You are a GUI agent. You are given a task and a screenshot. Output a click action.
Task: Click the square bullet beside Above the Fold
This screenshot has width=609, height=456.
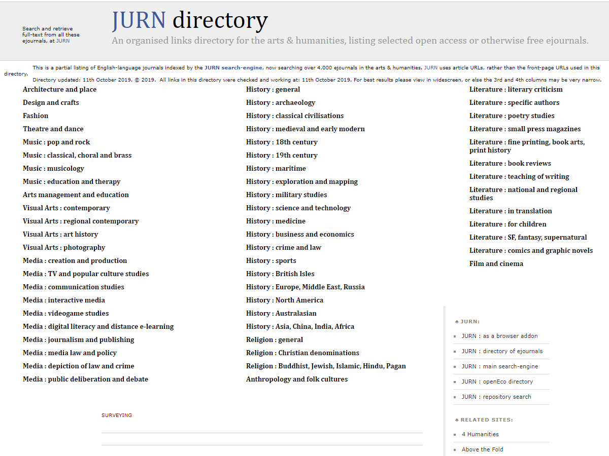[x=455, y=449]
